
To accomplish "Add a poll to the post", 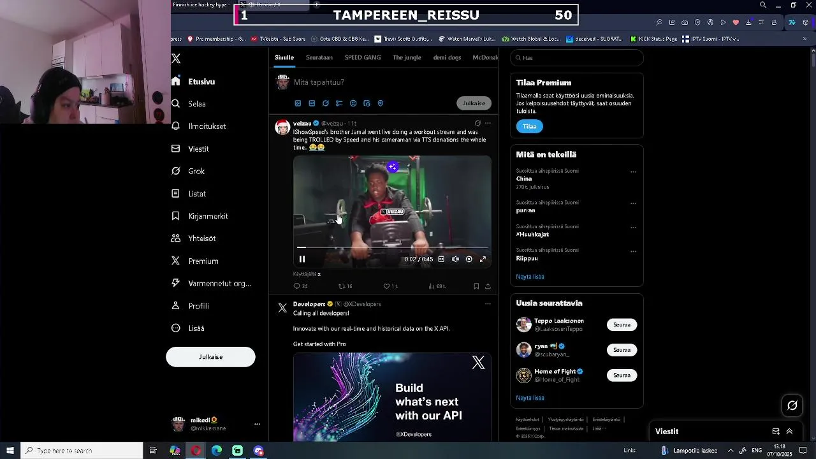I will click(339, 103).
